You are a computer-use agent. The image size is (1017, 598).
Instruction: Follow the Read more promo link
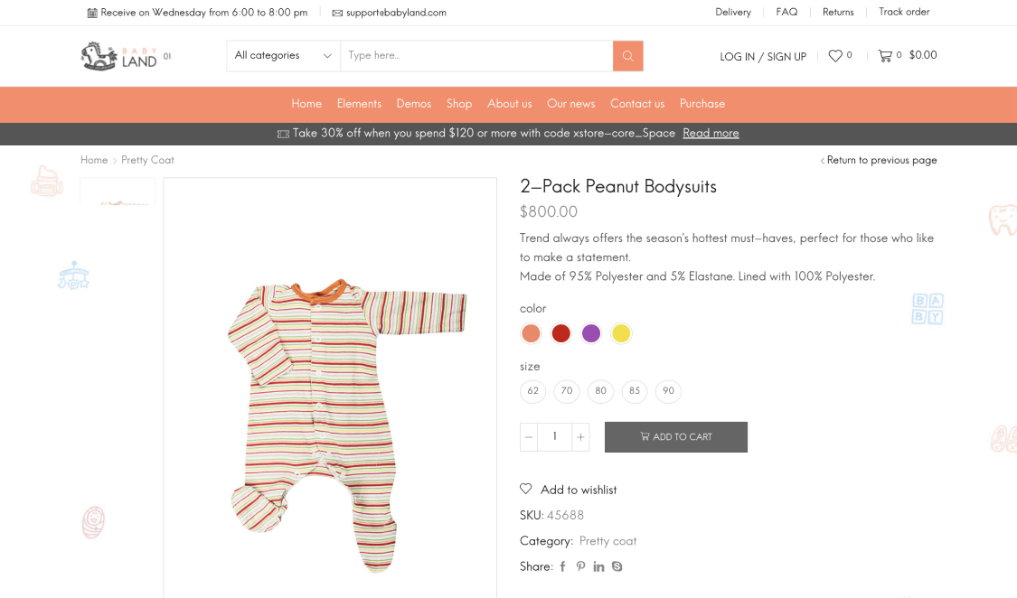[x=711, y=134]
